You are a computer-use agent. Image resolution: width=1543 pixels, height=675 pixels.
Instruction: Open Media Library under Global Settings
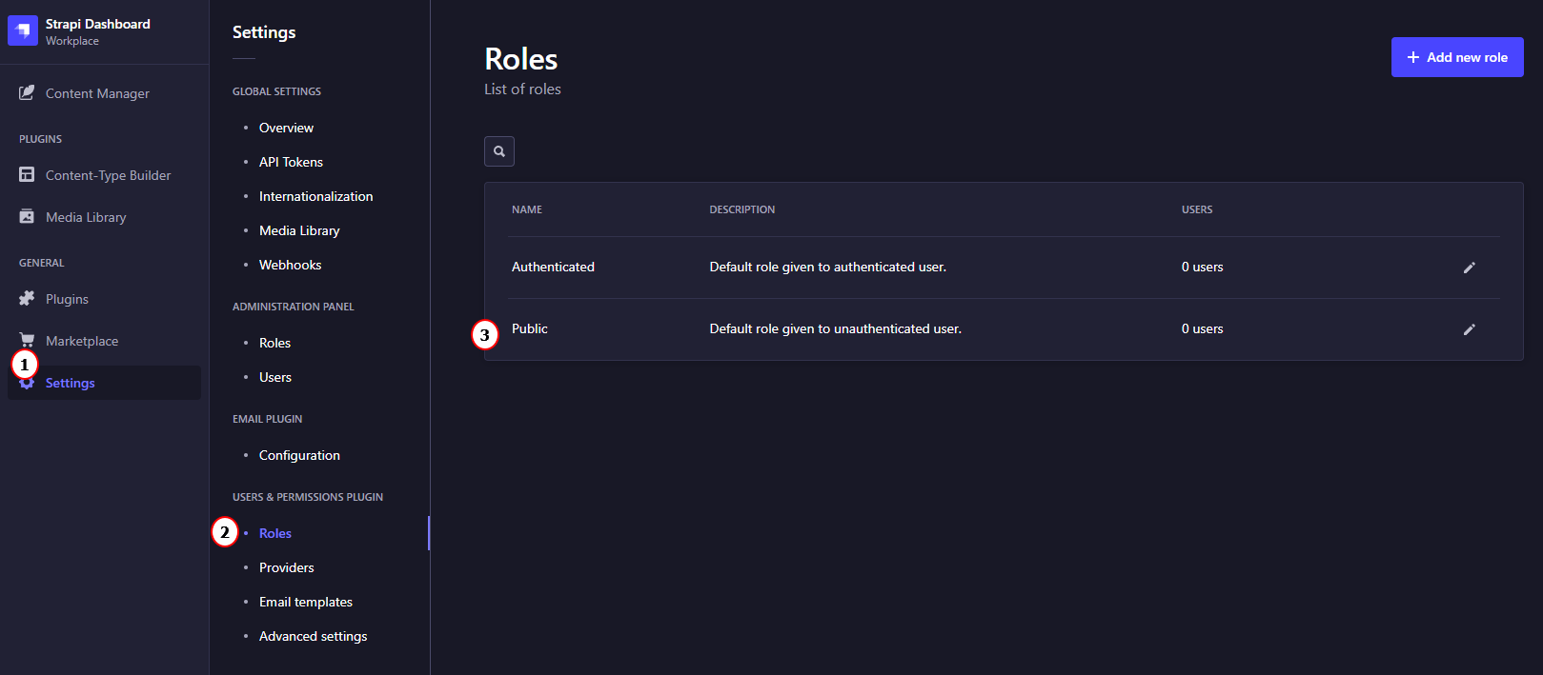coord(299,230)
